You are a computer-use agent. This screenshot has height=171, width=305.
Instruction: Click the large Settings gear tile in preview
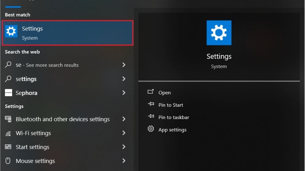219,33
